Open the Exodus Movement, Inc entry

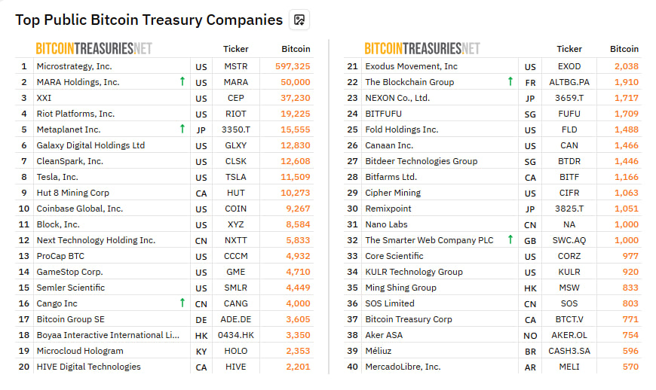click(x=411, y=66)
